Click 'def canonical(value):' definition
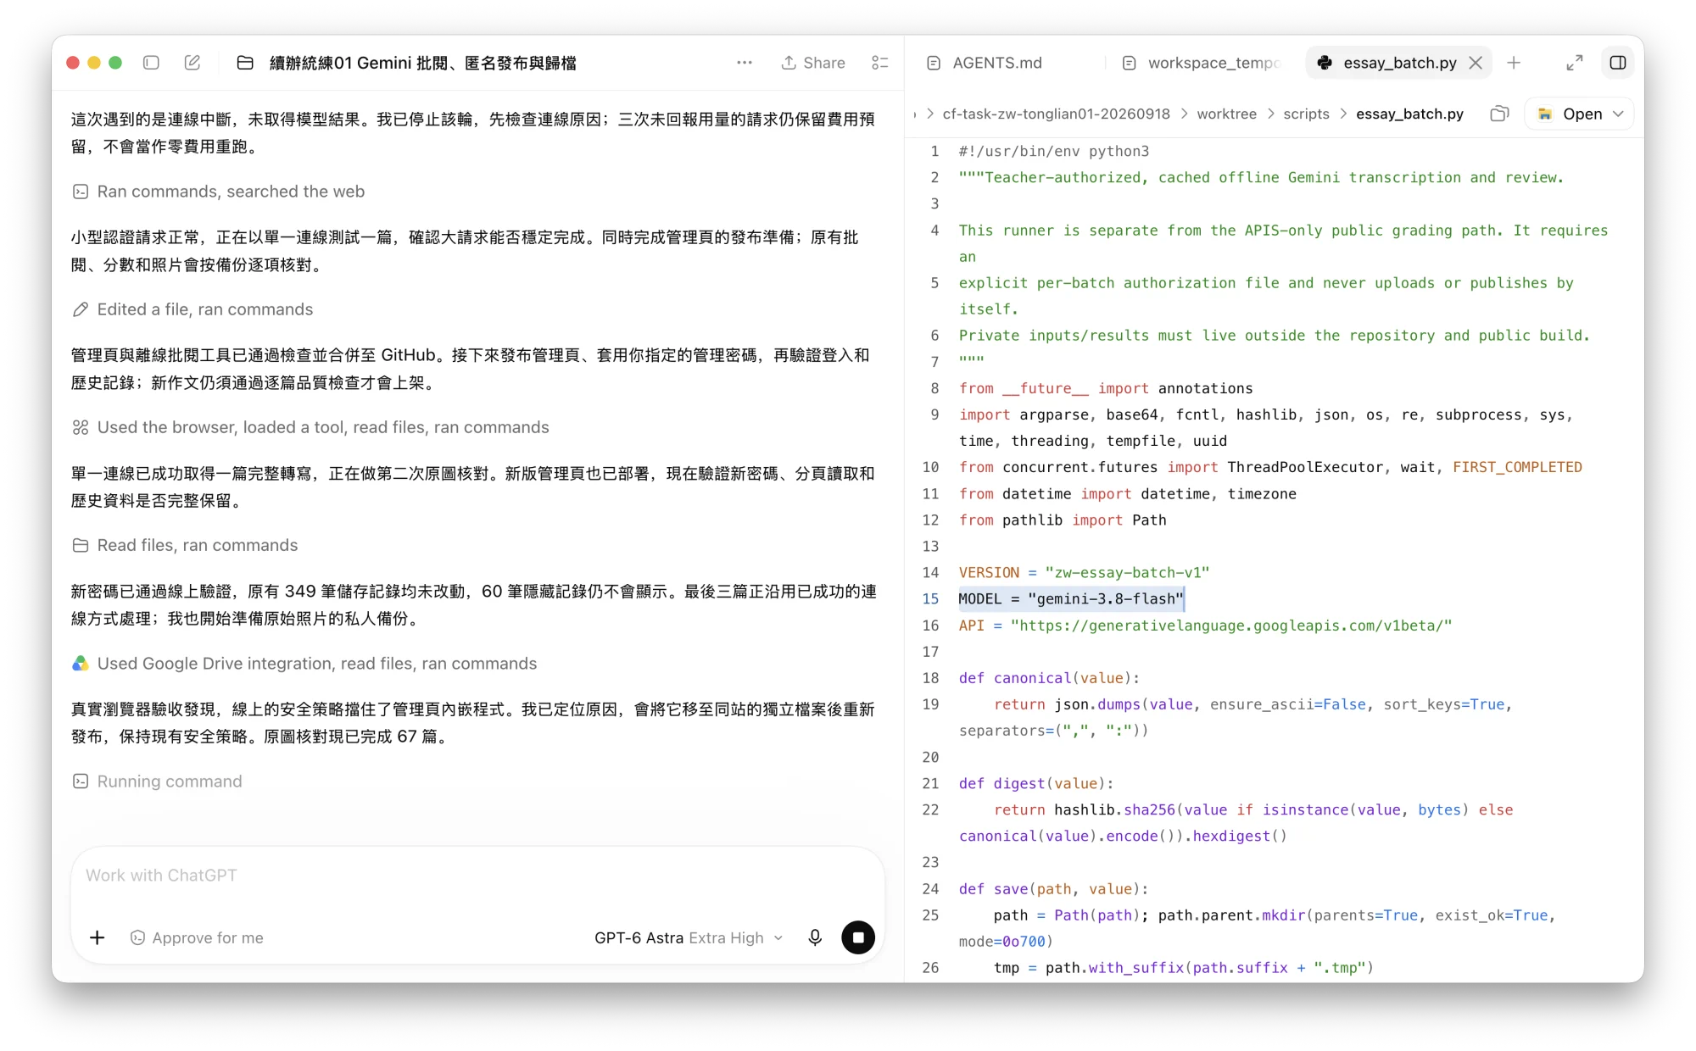The width and height of the screenshot is (1696, 1051). pos(1049,678)
